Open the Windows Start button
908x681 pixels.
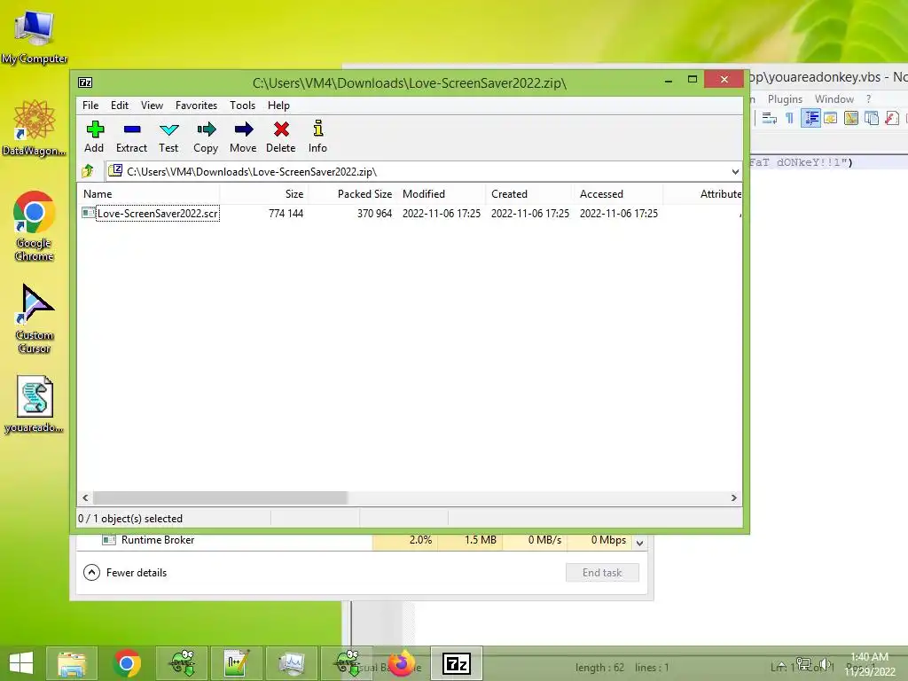point(21,663)
